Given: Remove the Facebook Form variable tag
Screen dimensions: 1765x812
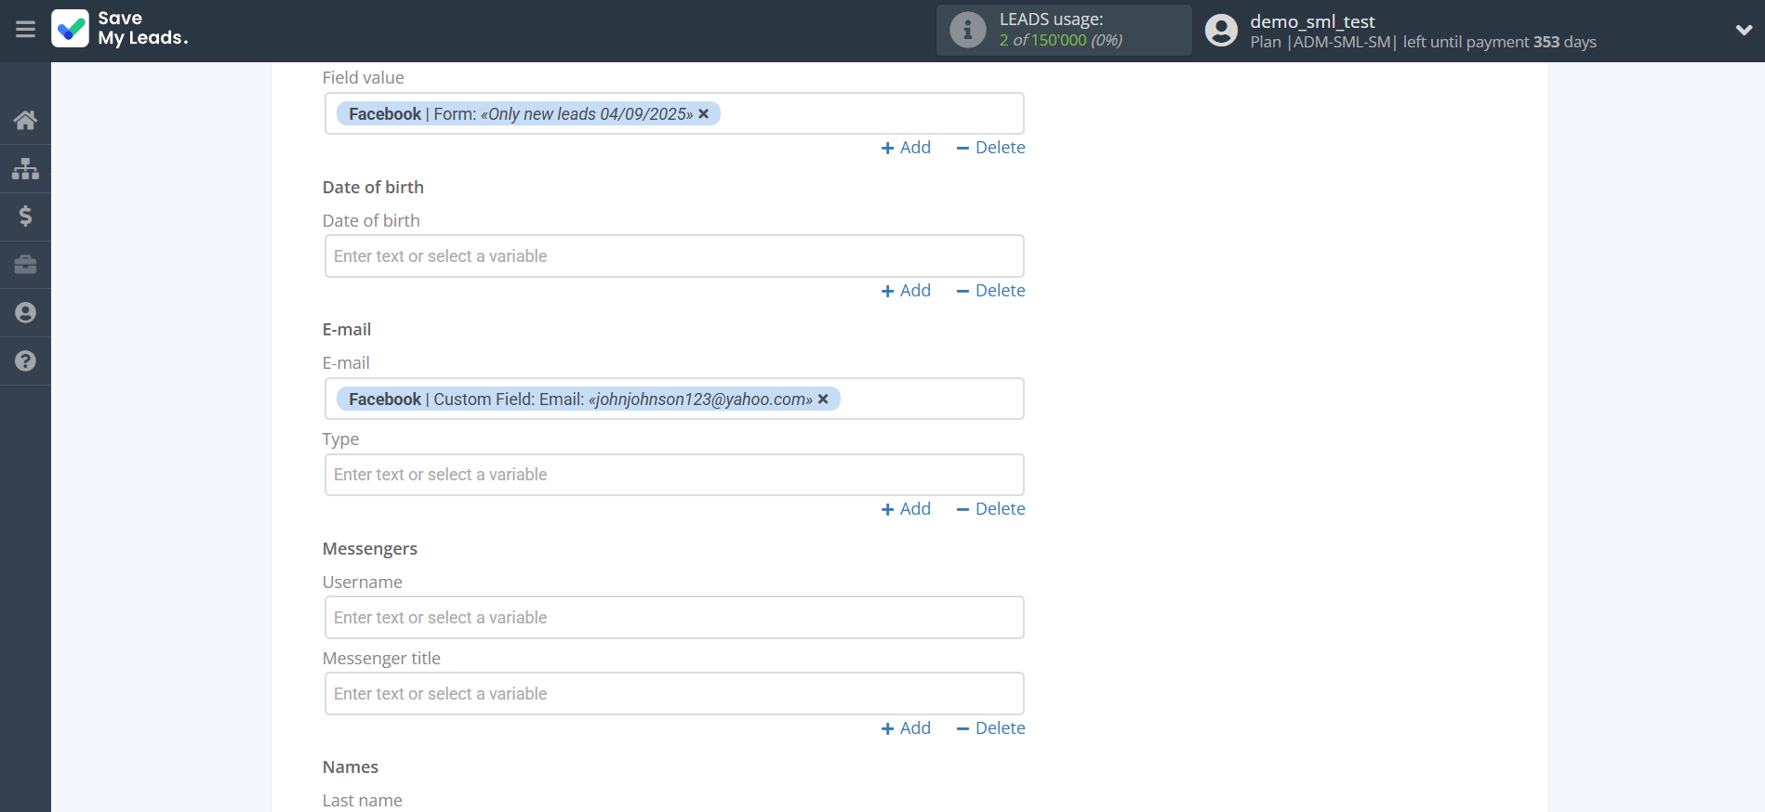Looking at the screenshot, I should pyautogui.click(x=704, y=113).
